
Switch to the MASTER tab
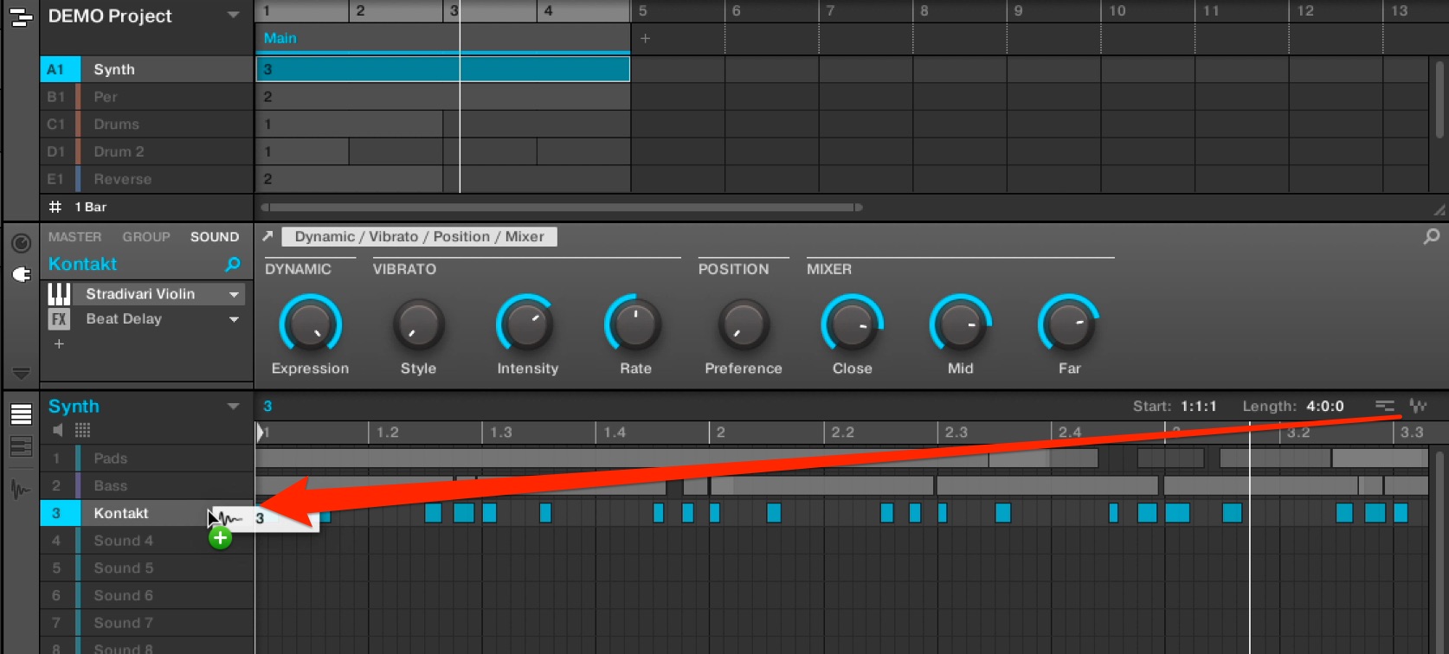point(74,236)
